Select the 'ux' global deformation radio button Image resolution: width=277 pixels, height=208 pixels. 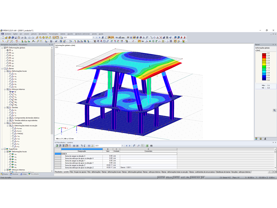point(8,53)
